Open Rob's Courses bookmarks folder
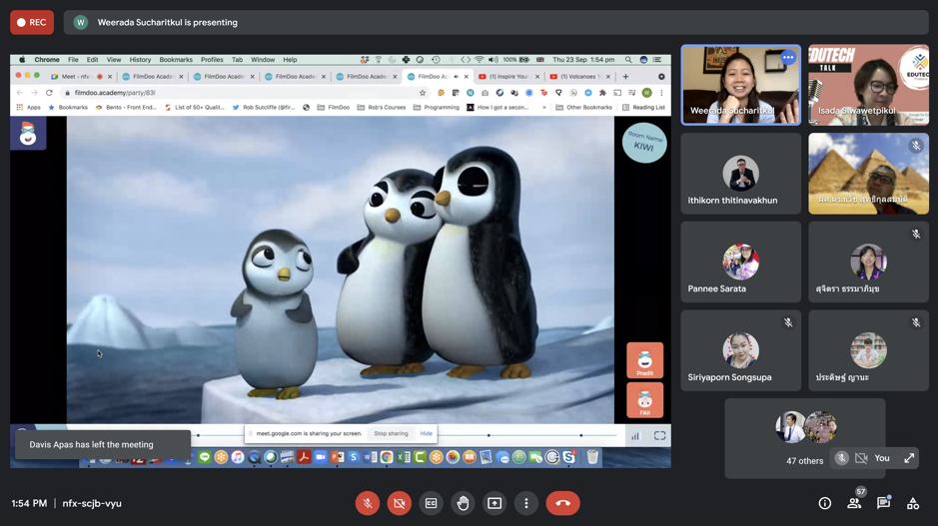Viewport: 938px width, 526px height. click(381, 108)
